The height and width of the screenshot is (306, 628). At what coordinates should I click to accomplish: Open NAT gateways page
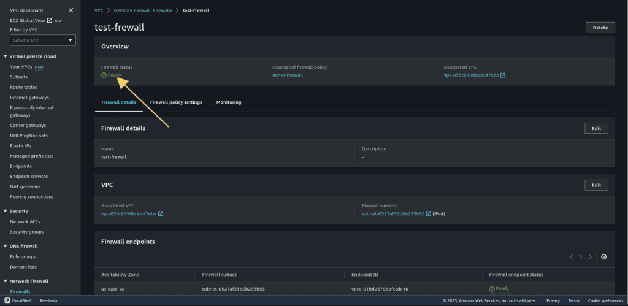point(25,186)
